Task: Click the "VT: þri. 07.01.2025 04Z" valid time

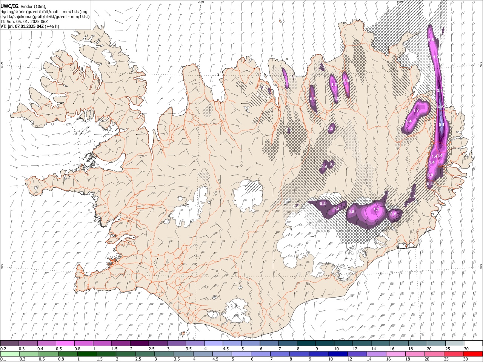Action: (x=22, y=26)
